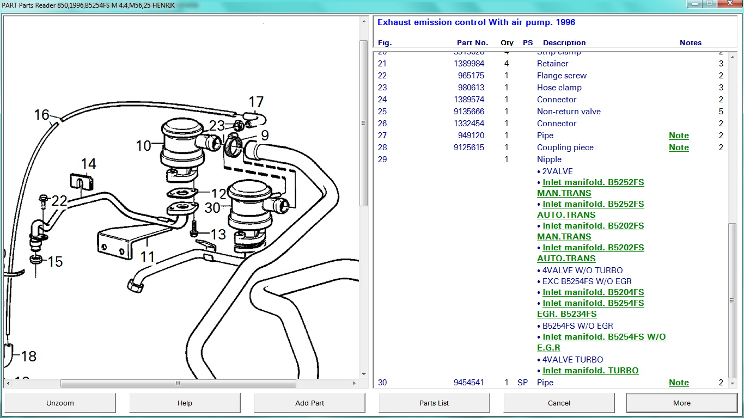This screenshot has height=418, width=744.
Task: Open Inlet manifold B5202FS AUTO.TRANS link
Action: pos(590,253)
